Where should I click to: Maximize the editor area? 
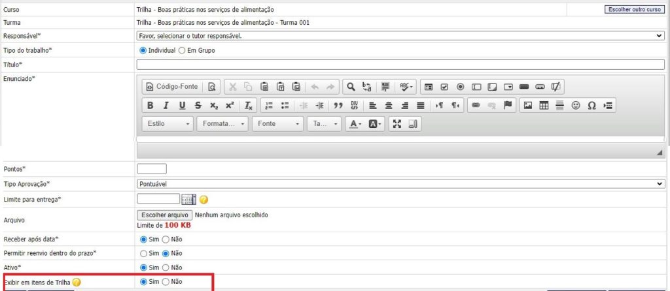tap(397, 124)
